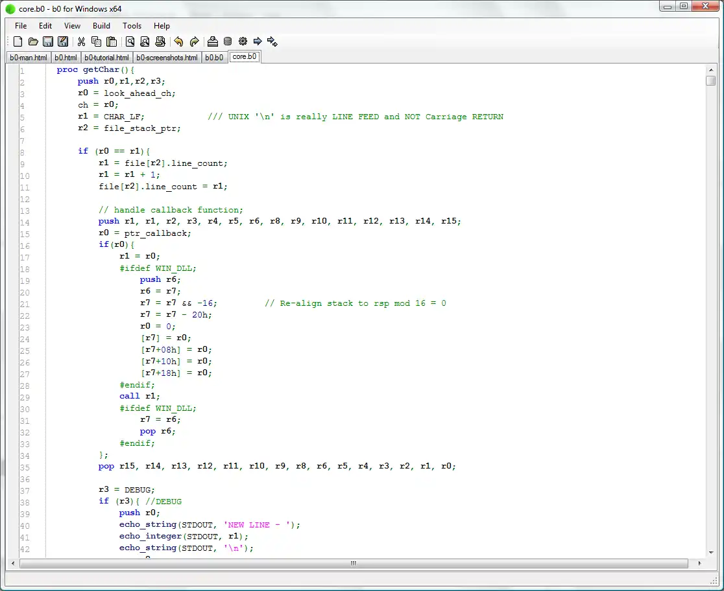Click the gear build icon in toolbar

[x=243, y=41]
